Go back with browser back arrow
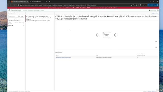 (9, 5)
